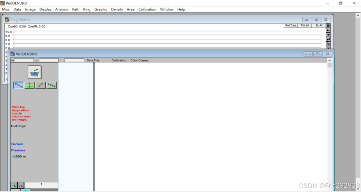Viewport: 361px width, 192px height.
Task: Open the Path menu
Action: [75, 9]
